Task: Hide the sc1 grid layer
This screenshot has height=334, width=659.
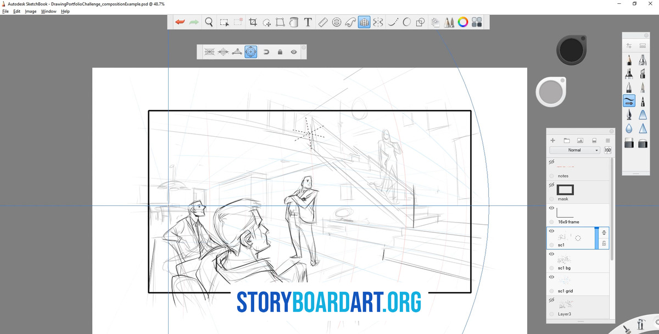Action: click(x=551, y=277)
